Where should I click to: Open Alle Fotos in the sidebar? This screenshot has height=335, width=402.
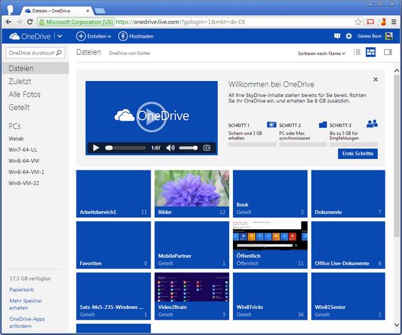[25, 94]
